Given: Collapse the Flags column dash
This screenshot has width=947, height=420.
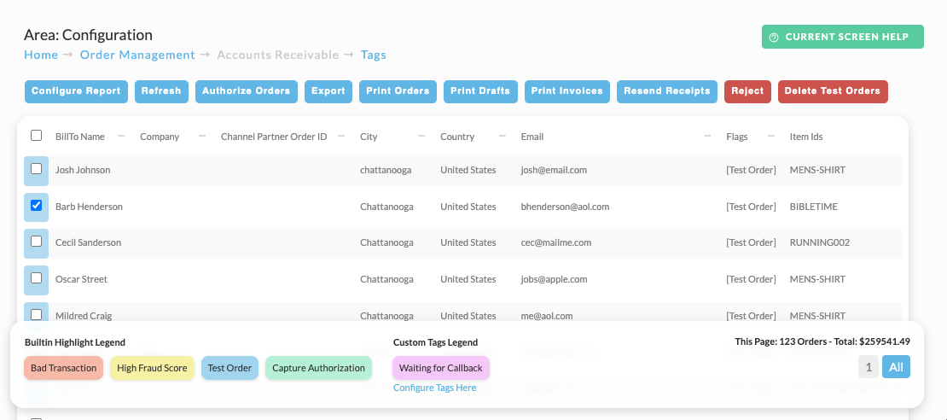Looking at the screenshot, I should (771, 136).
